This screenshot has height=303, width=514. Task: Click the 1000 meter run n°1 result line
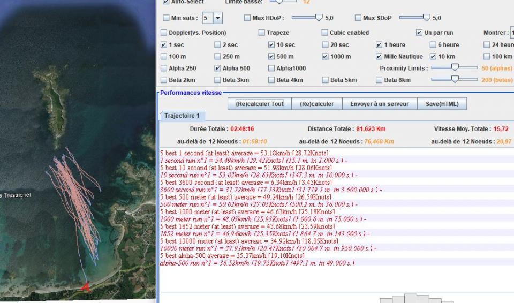click(263, 219)
